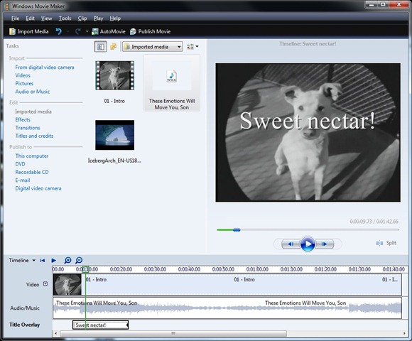Click the Videos import link

coord(23,75)
